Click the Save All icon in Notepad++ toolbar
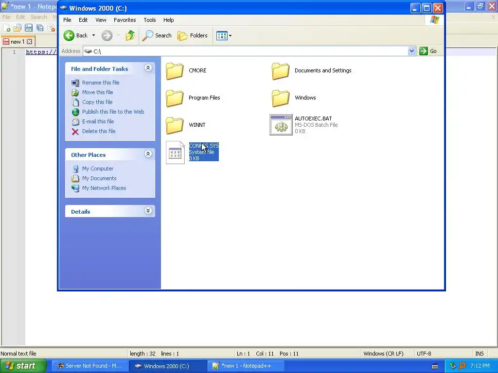The image size is (498, 373). [40, 28]
